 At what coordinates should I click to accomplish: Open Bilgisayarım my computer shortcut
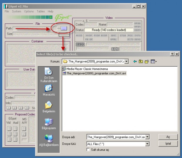pos(49,124)
